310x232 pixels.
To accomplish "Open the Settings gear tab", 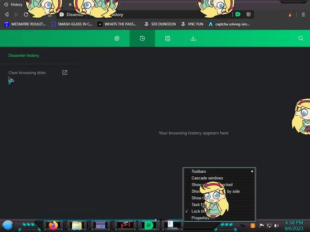I will coord(117,38).
